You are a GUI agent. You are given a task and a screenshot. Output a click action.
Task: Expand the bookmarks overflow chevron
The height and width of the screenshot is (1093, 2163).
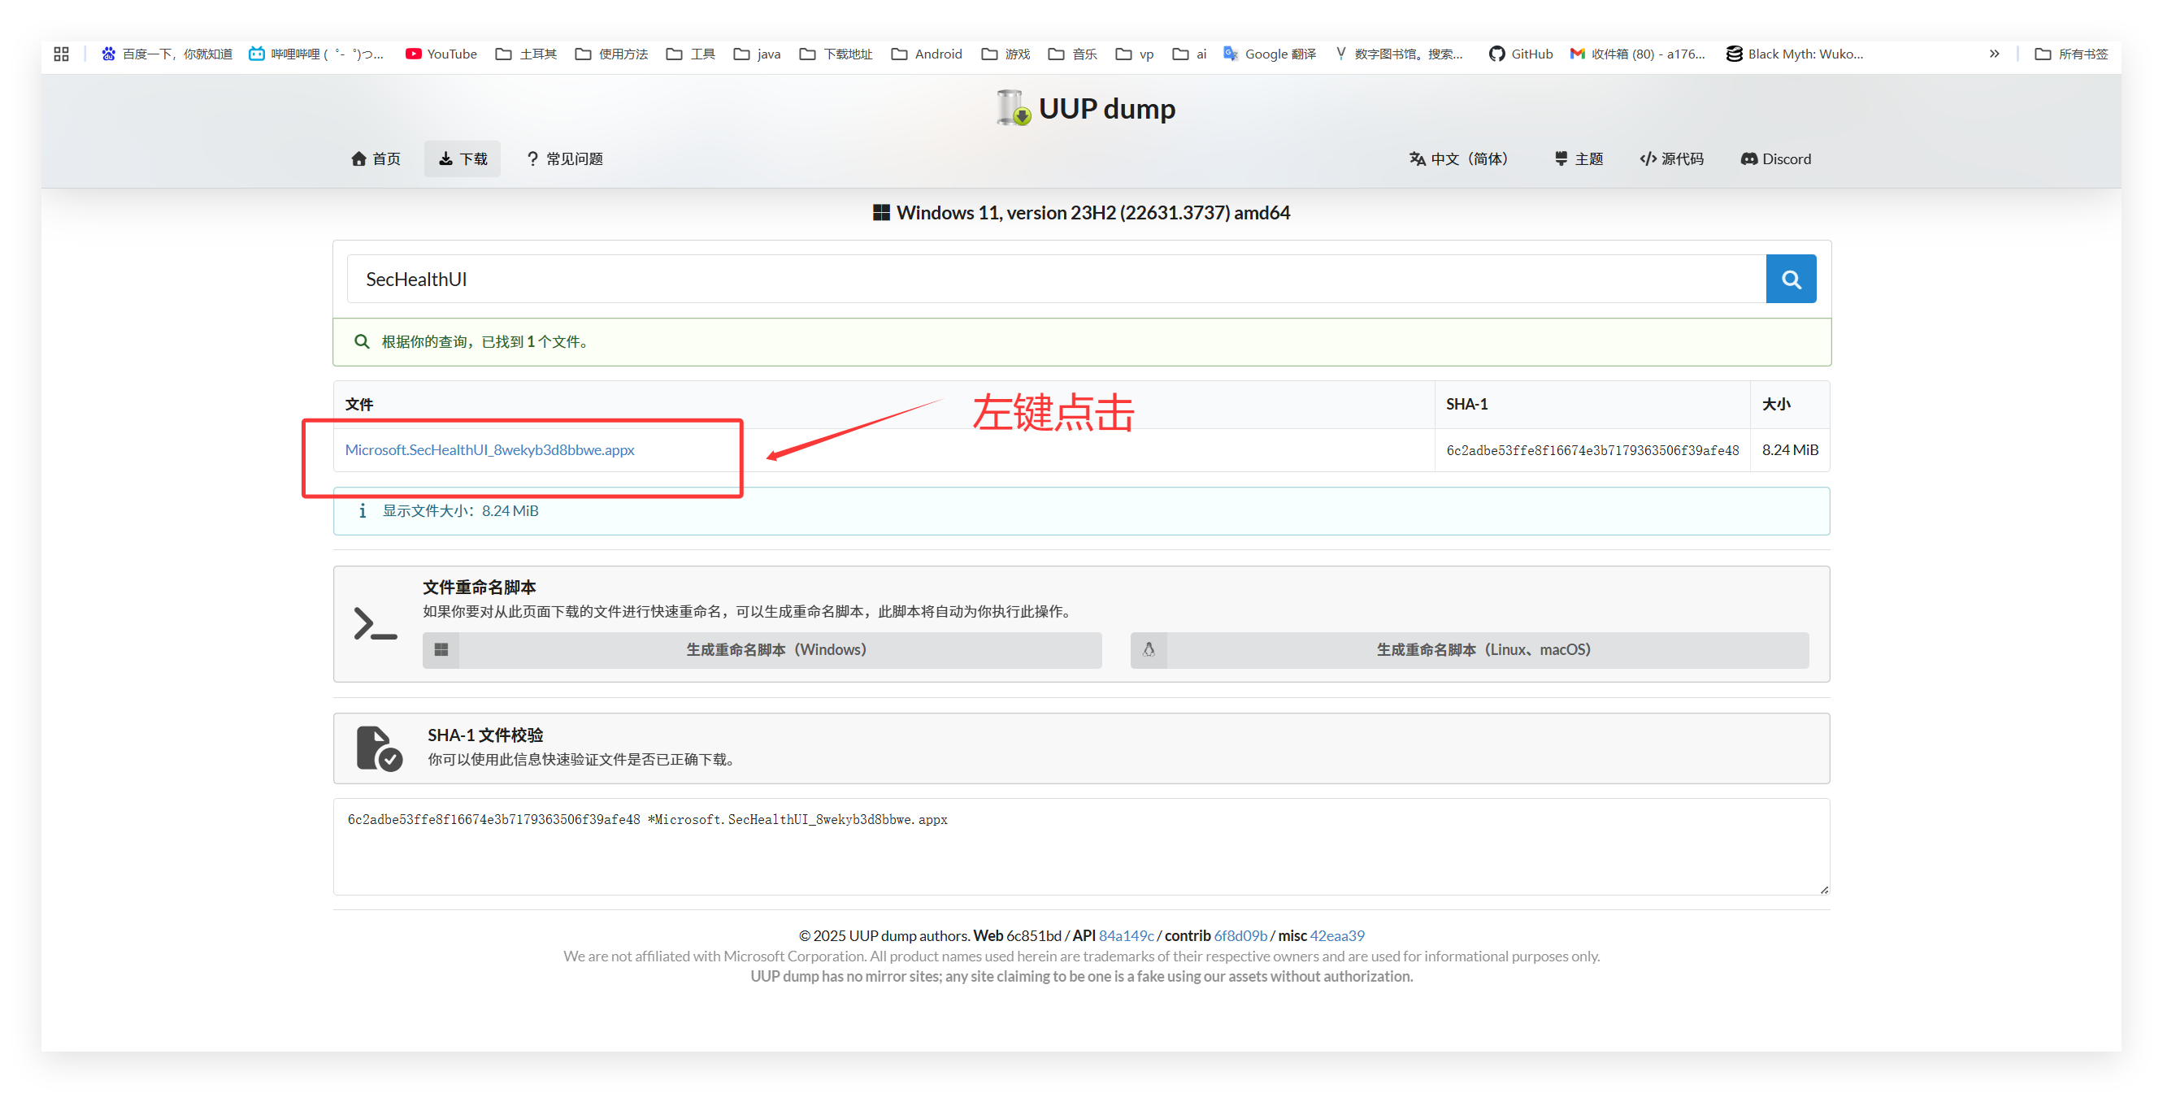(1994, 54)
